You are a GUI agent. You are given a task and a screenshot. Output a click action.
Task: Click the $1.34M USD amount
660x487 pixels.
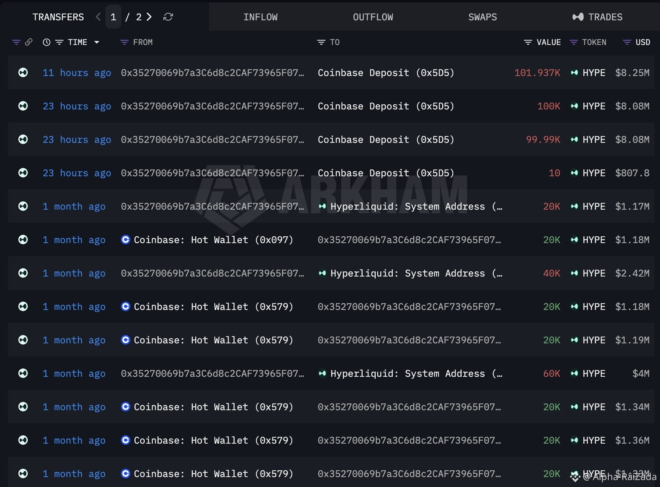[632, 407]
